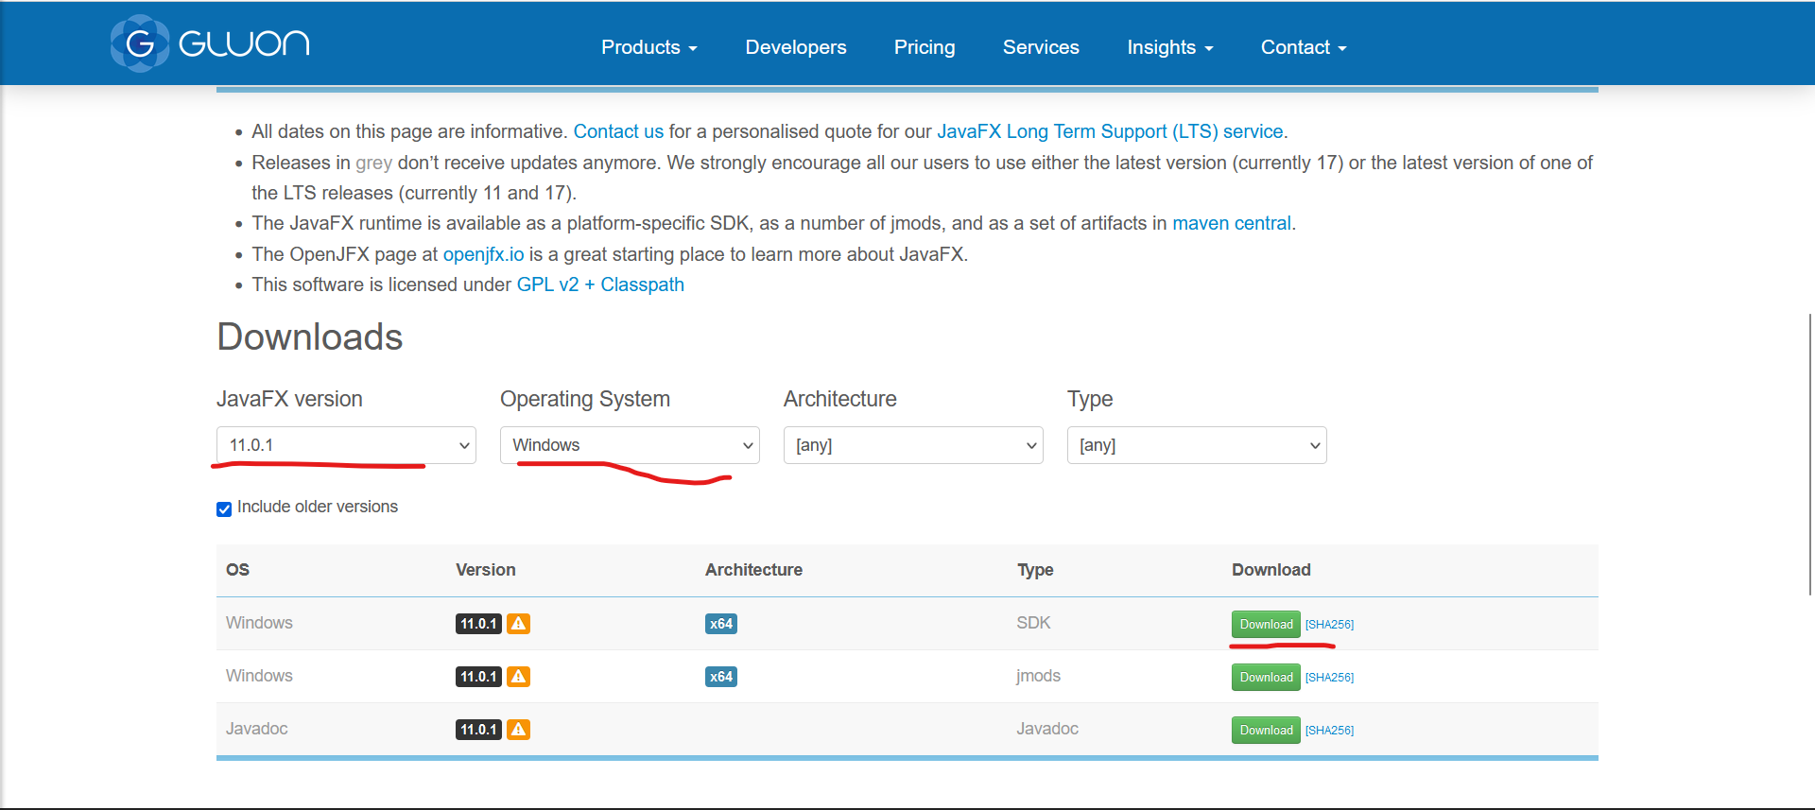Click the Download column header
Screen dimensions: 1815x810
point(1270,570)
